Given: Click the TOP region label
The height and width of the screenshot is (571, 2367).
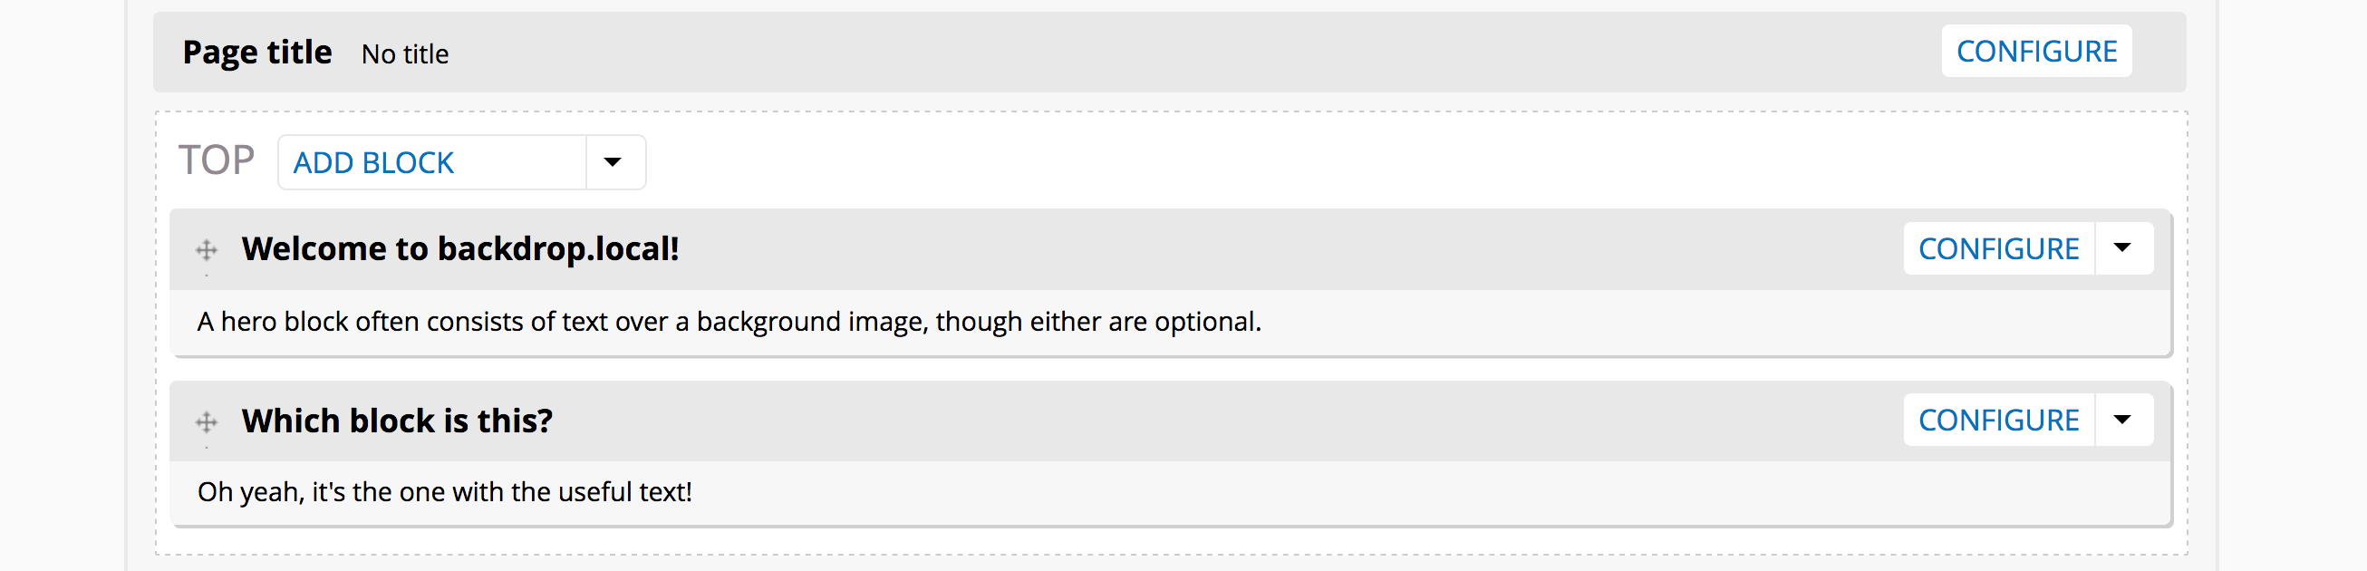Looking at the screenshot, I should (217, 161).
